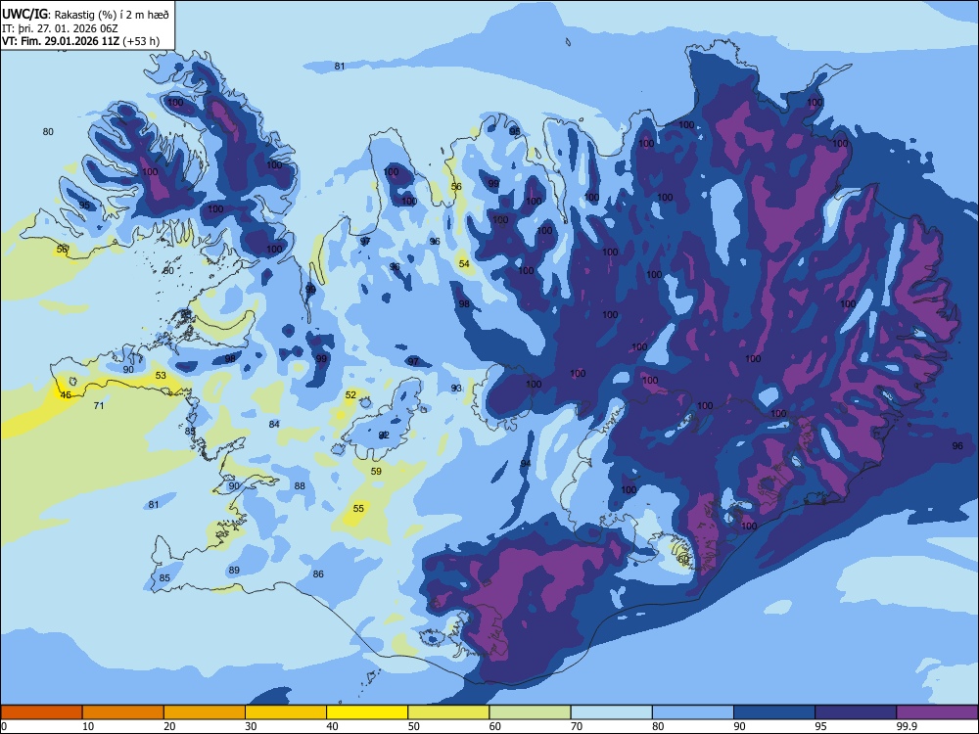Select the map value '88'
Viewport: 979px width, 734px height.
[x=300, y=486]
